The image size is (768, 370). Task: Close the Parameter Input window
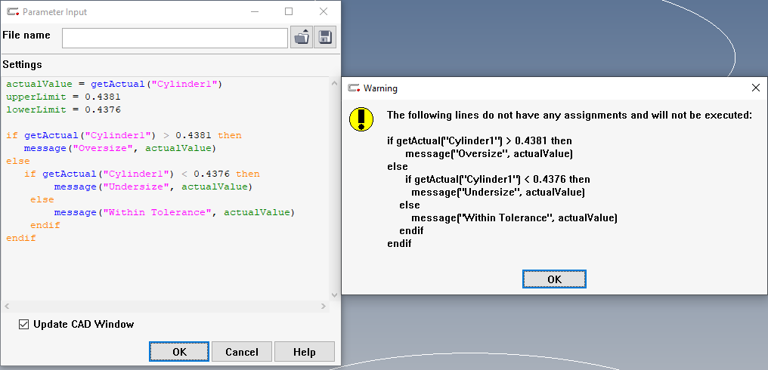[x=324, y=11]
